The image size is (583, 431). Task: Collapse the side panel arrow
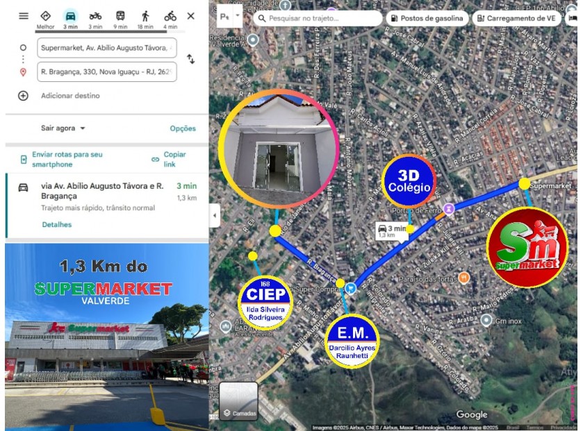pyautogui.click(x=215, y=215)
